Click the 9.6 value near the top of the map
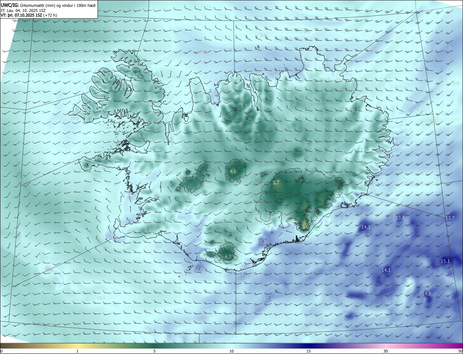This screenshot has height=354, width=463. (263, 35)
